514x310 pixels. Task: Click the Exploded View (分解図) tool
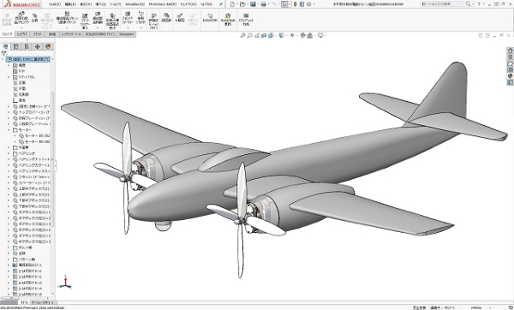(179, 18)
